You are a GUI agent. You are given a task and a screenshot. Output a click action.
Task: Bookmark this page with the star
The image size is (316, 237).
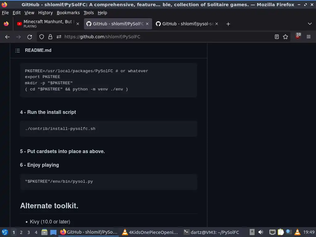pos(285,37)
